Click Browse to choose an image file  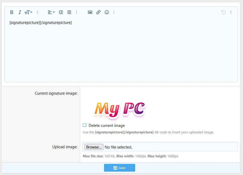tap(94, 147)
